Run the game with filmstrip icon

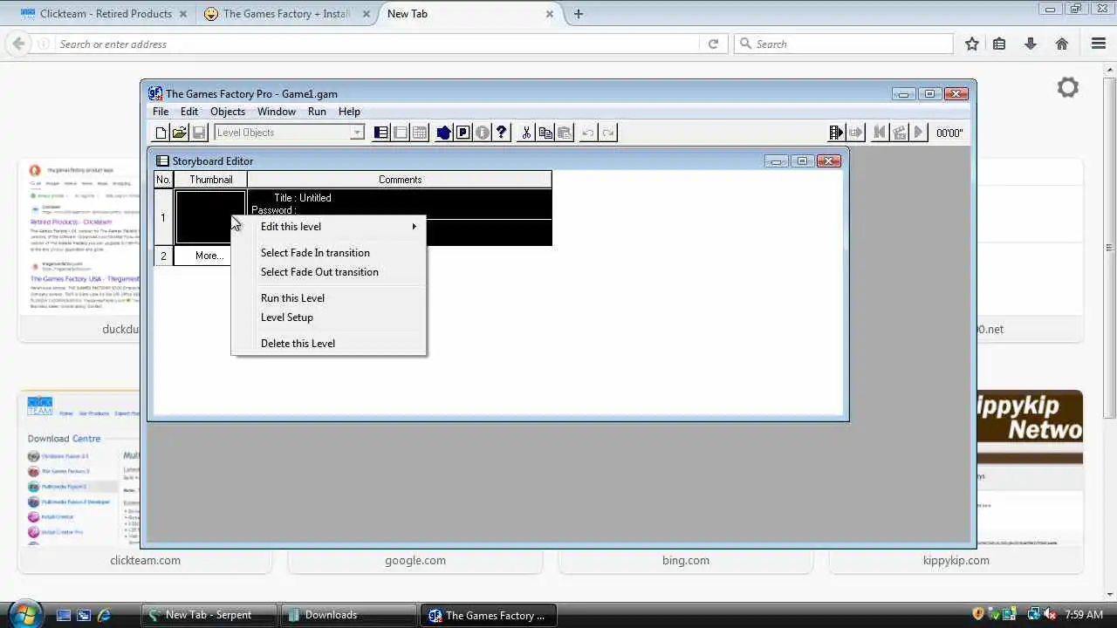837,133
